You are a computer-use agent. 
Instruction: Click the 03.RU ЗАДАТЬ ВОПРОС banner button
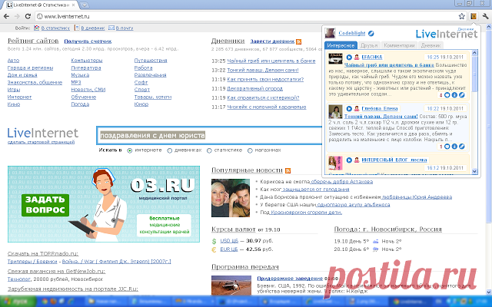click(x=45, y=205)
